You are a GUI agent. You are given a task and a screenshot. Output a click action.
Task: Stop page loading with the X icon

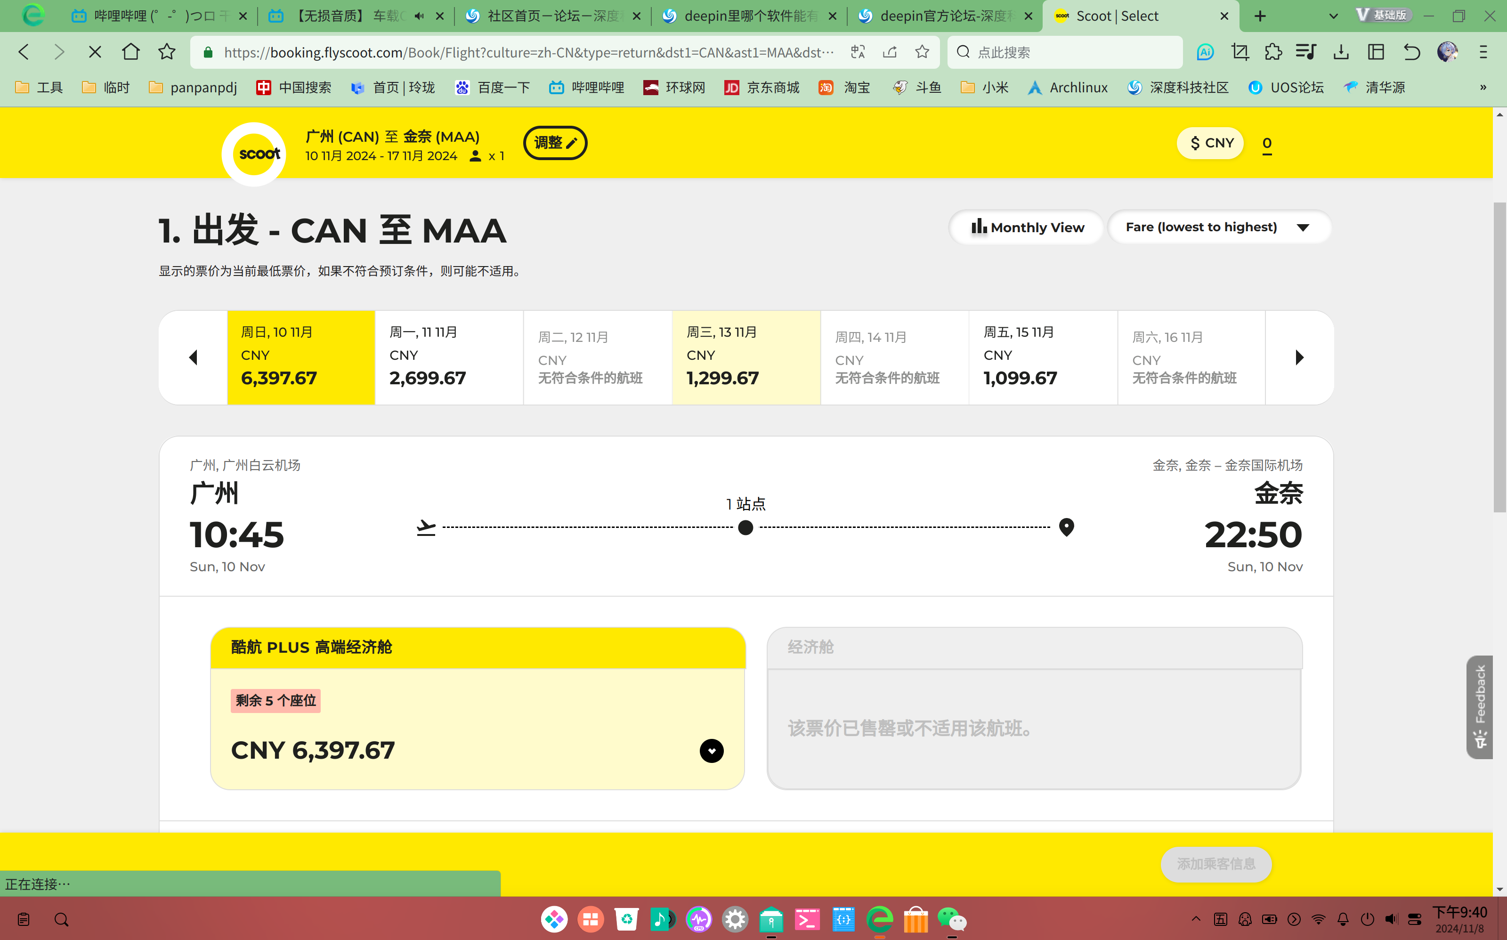[95, 52]
